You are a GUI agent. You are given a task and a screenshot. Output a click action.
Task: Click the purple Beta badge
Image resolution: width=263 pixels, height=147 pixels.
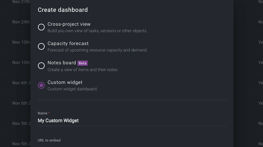tap(82, 63)
